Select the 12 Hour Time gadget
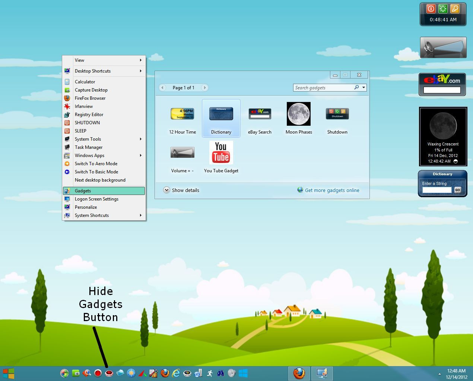The width and height of the screenshot is (473, 381). (182, 114)
